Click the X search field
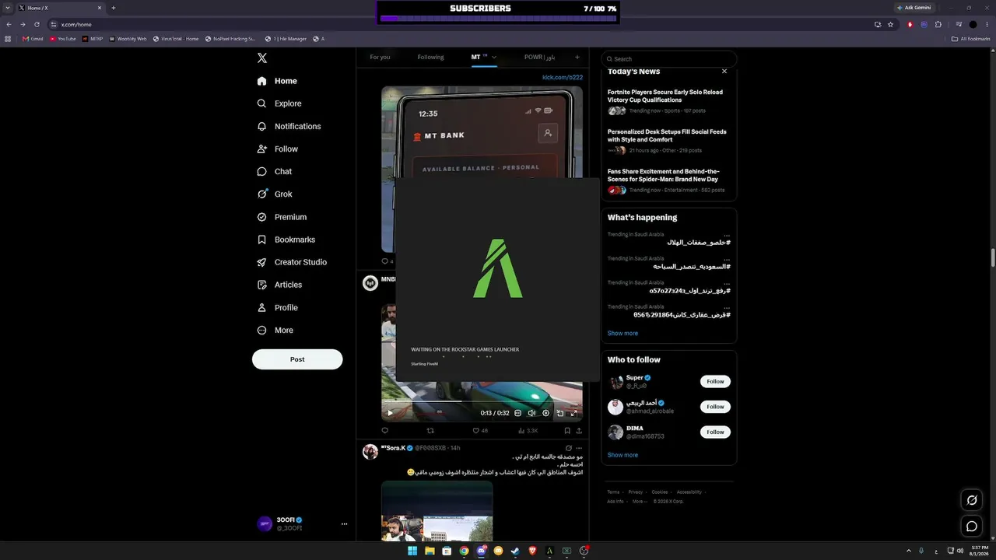The height and width of the screenshot is (560, 996). [668, 58]
